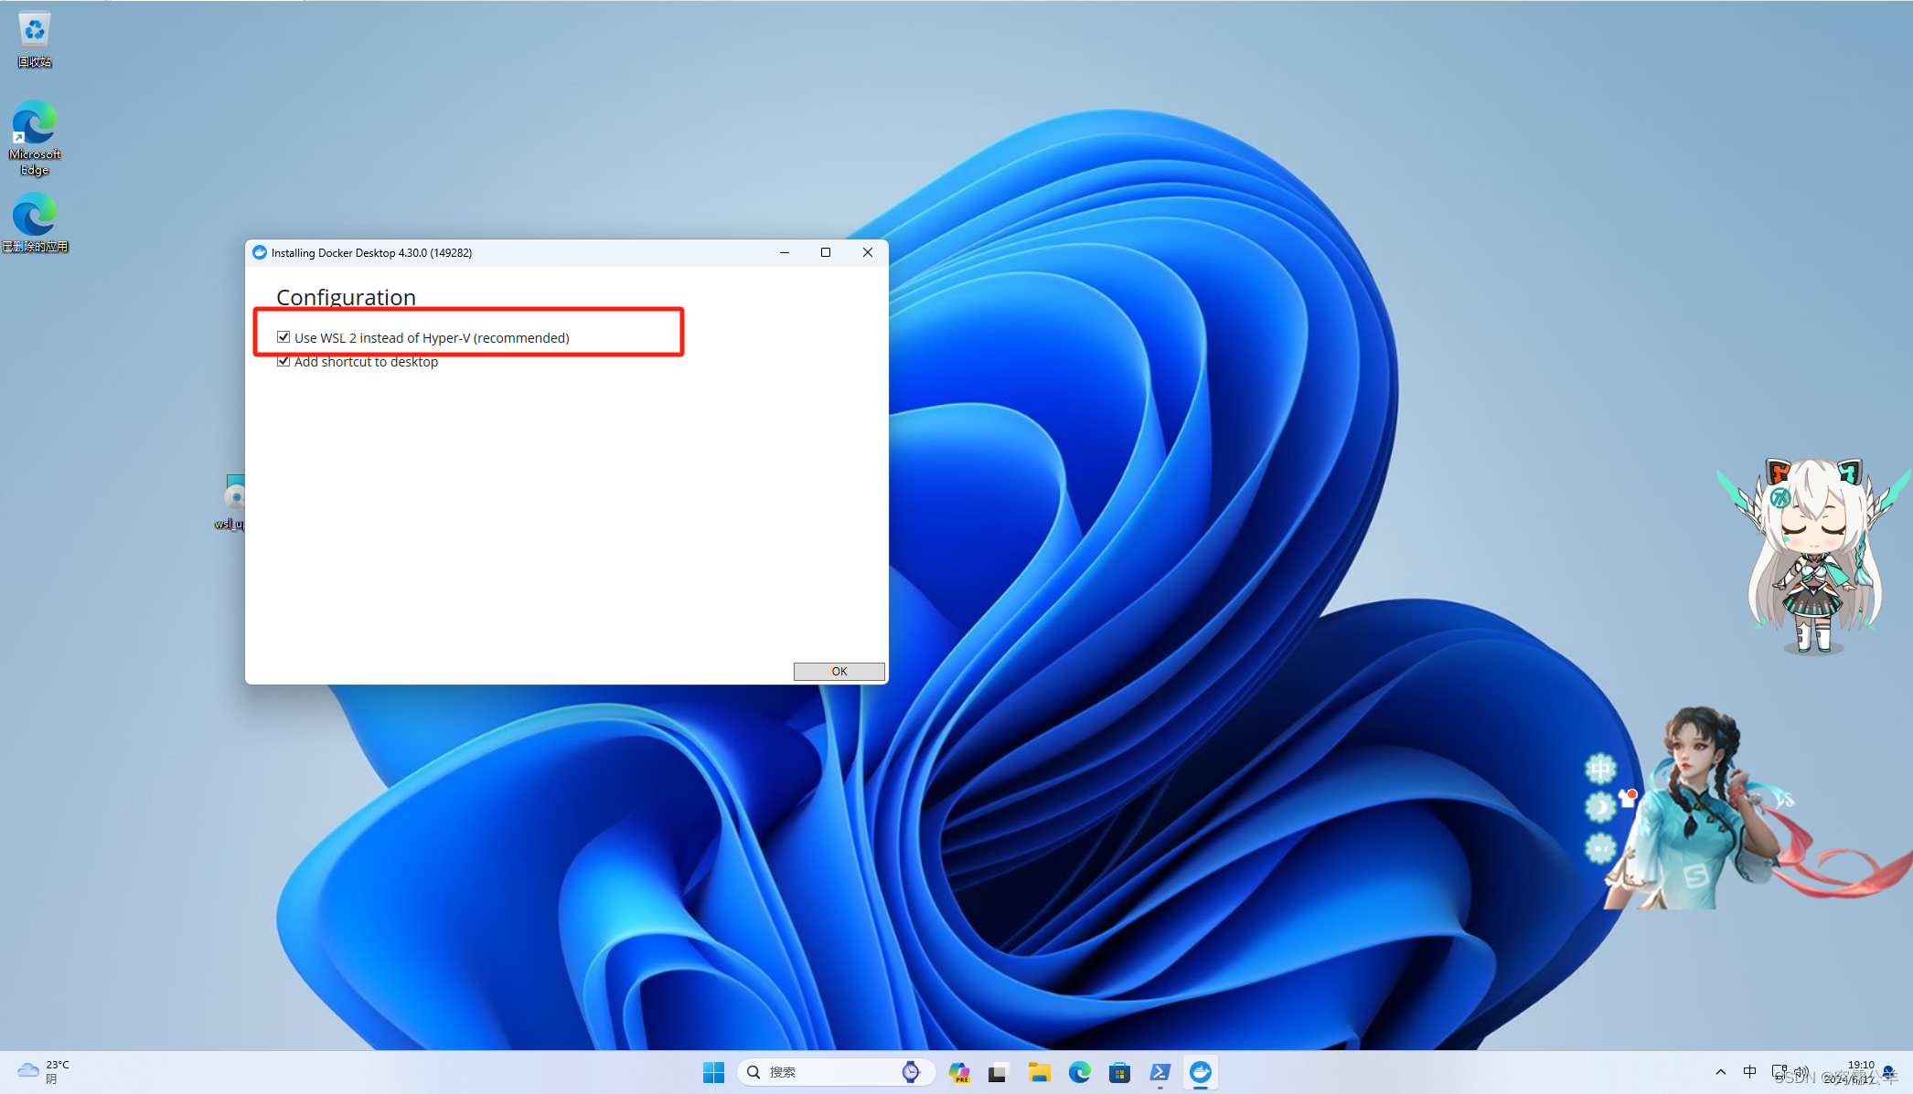Toggle Add shortcut to desktop checkbox
1913x1094 pixels.
coord(283,362)
